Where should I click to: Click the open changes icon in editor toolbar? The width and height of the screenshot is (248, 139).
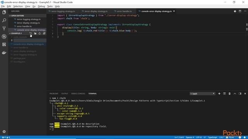[x=235, y=11]
